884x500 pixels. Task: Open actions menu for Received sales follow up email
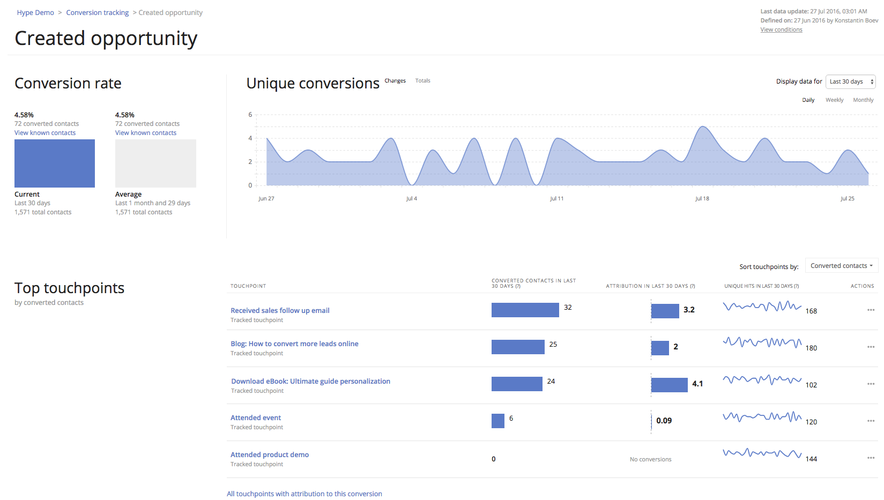[871, 310]
